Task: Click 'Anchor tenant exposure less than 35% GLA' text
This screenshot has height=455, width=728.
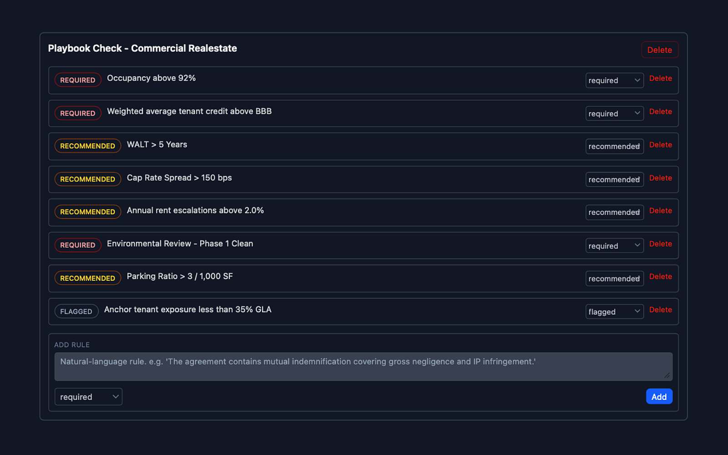Action: pyautogui.click(x=187, y=310)
